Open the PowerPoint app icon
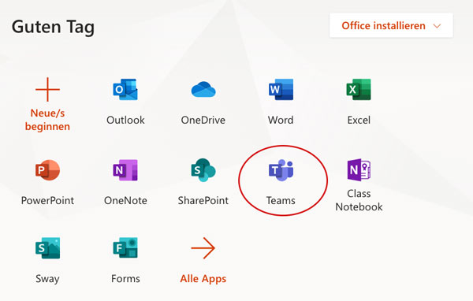 (47, 170)
